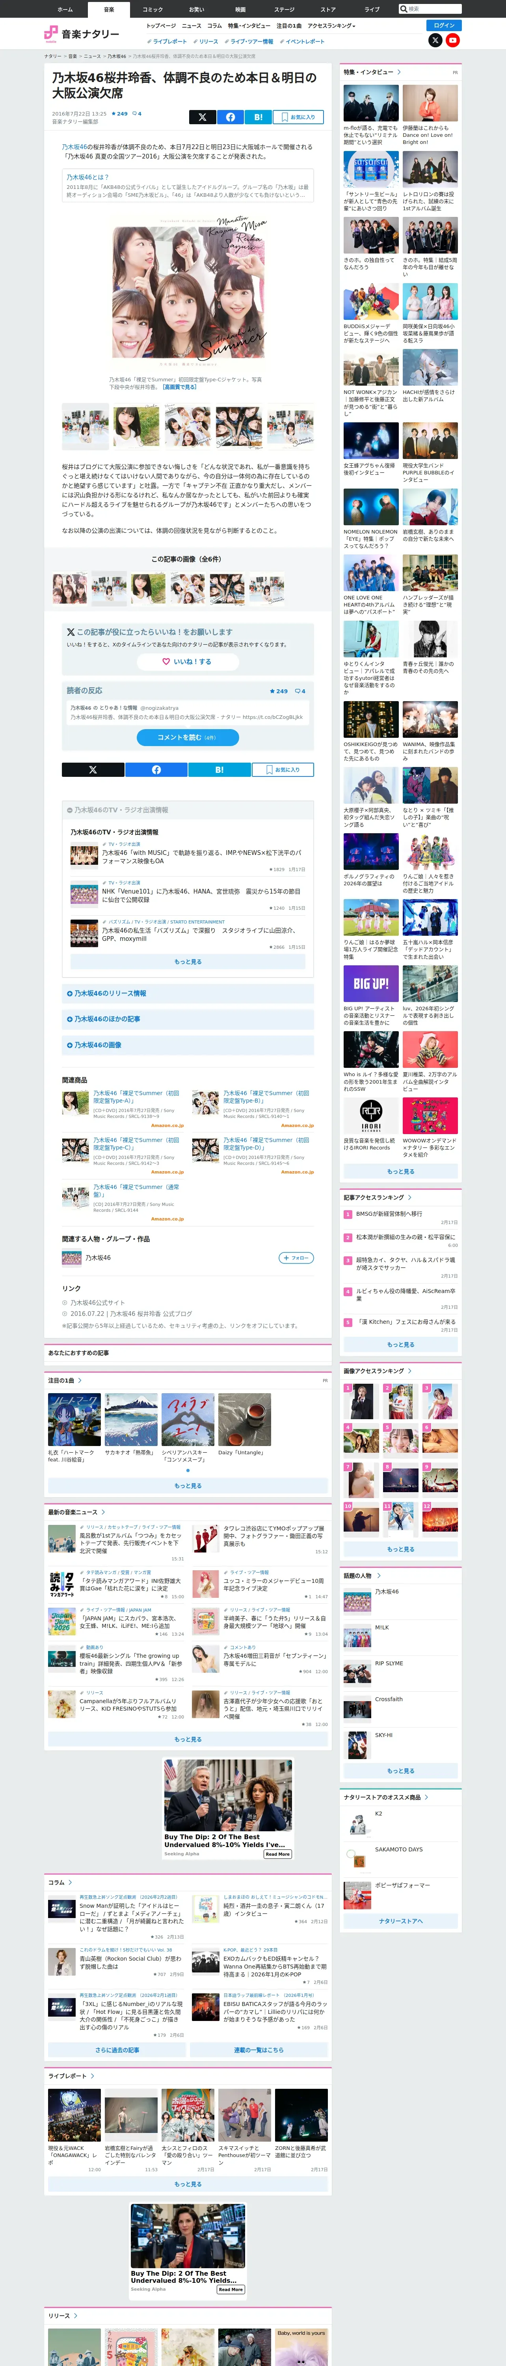Bookmark on Hatena B! below the headline
Screen dimensions: 506x2366
pos(258,117)
